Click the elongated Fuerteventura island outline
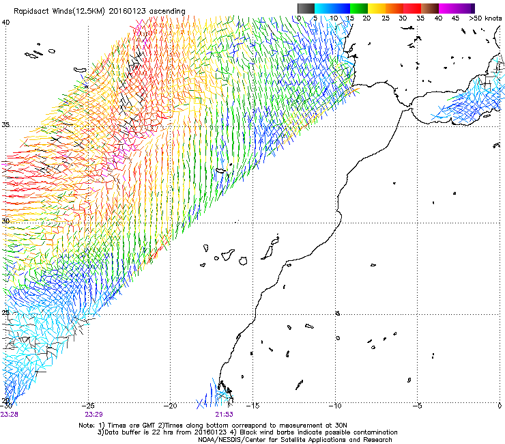The image size is (505, 444). (268, 253)
